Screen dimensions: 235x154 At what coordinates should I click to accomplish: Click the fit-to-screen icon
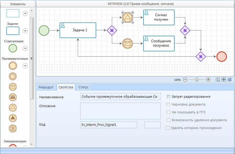click(224, 79)
